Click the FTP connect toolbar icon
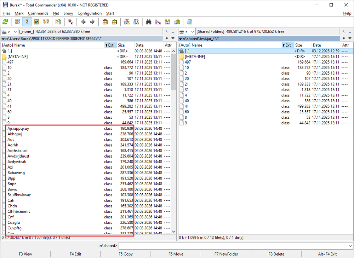 tap(127, 22)
